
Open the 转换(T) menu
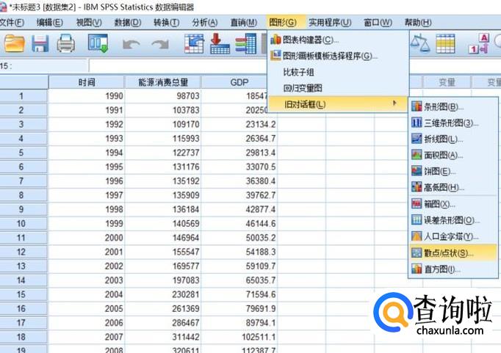point(167,23)
